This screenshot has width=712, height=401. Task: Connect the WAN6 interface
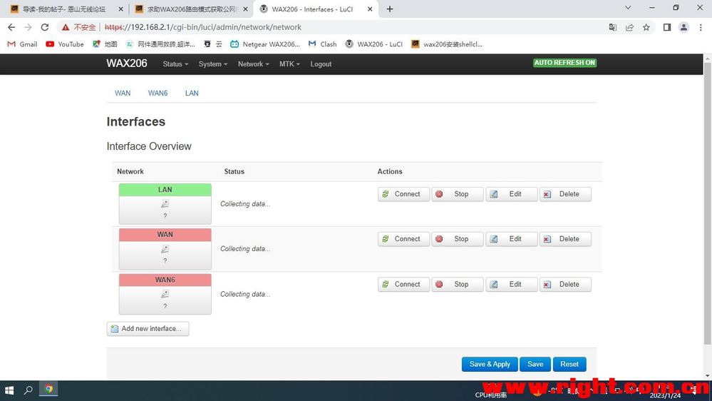(403, 285)
